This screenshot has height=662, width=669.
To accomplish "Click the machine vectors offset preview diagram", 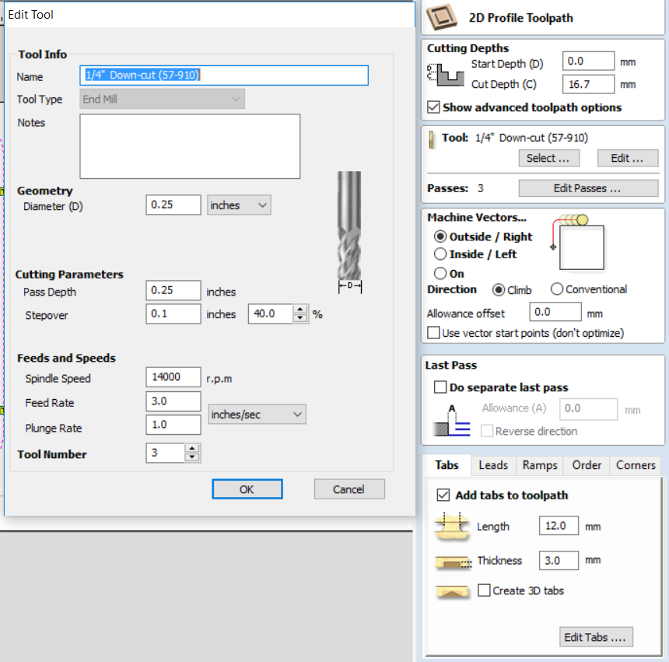I will click(578, 242).
